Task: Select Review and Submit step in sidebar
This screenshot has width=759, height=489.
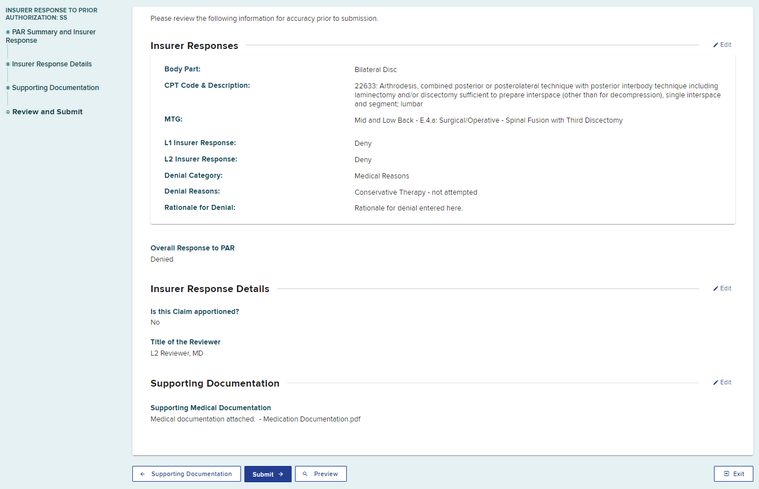Action: pos(47,112)
